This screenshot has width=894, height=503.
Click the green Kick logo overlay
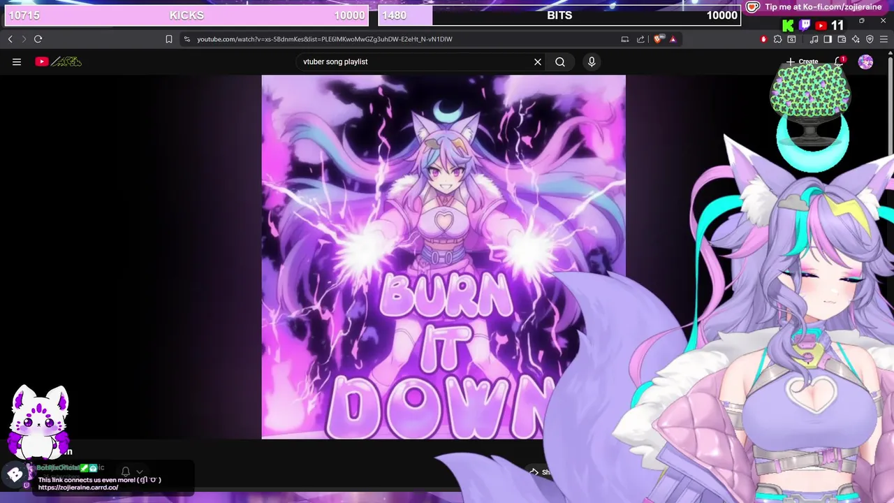(788, 26)
